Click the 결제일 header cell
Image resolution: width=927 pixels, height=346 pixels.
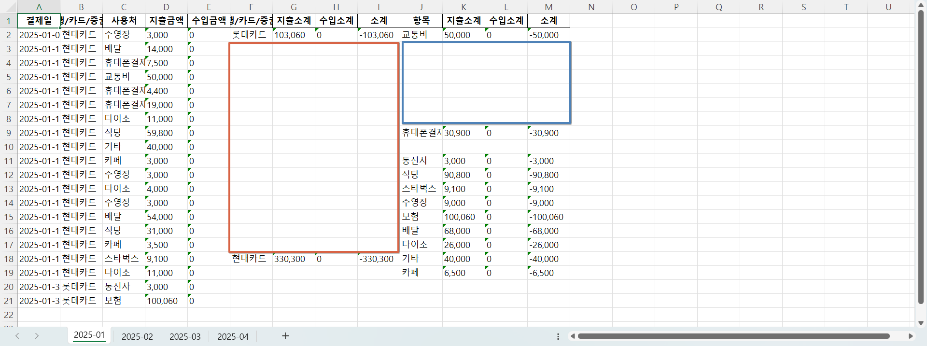[39, 21]
